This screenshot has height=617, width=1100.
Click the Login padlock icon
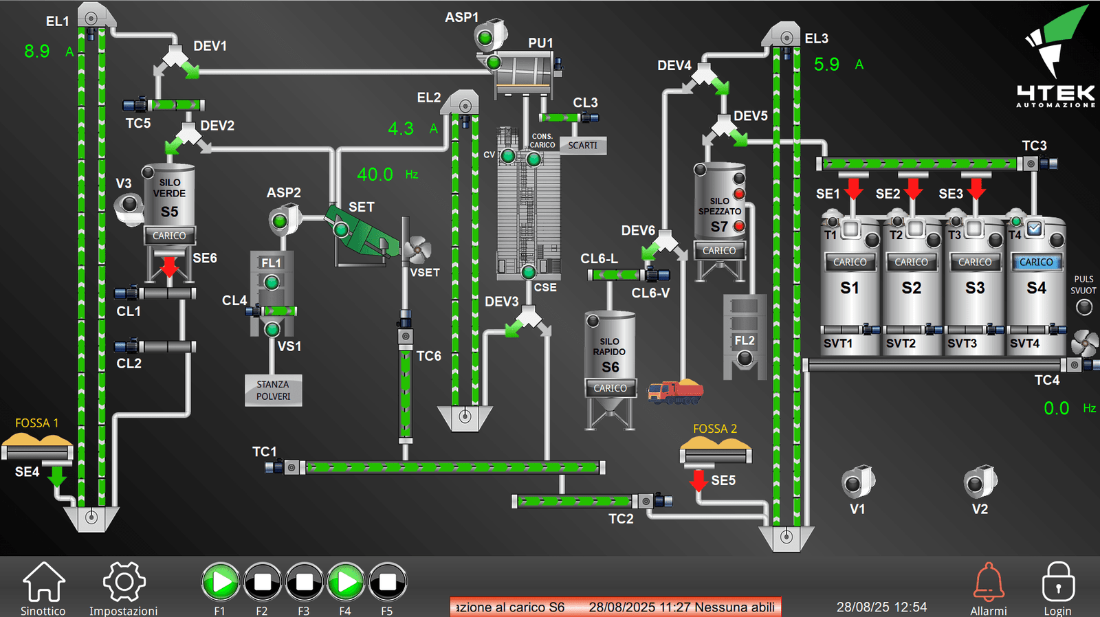coord(1057,583)
